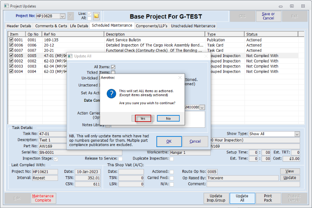Open the Project No dropdown

[x=62, y=16]
